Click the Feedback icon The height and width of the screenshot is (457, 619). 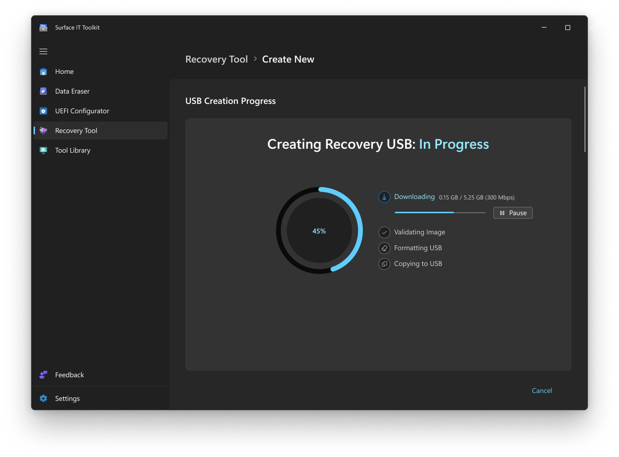coord(43,375)
